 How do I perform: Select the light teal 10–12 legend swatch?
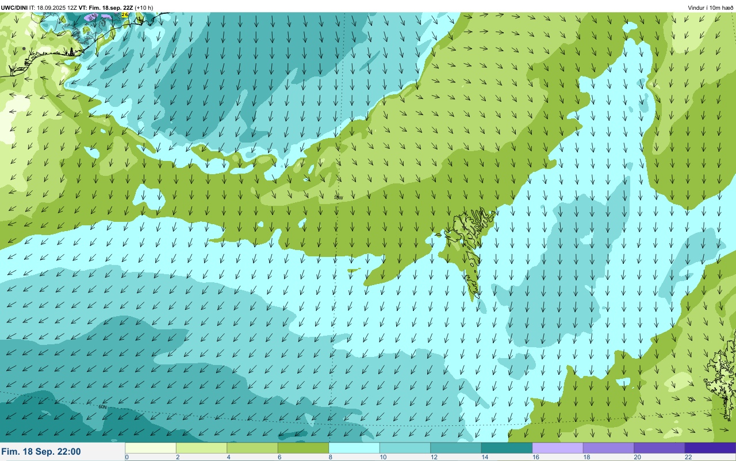pos(405,448)
